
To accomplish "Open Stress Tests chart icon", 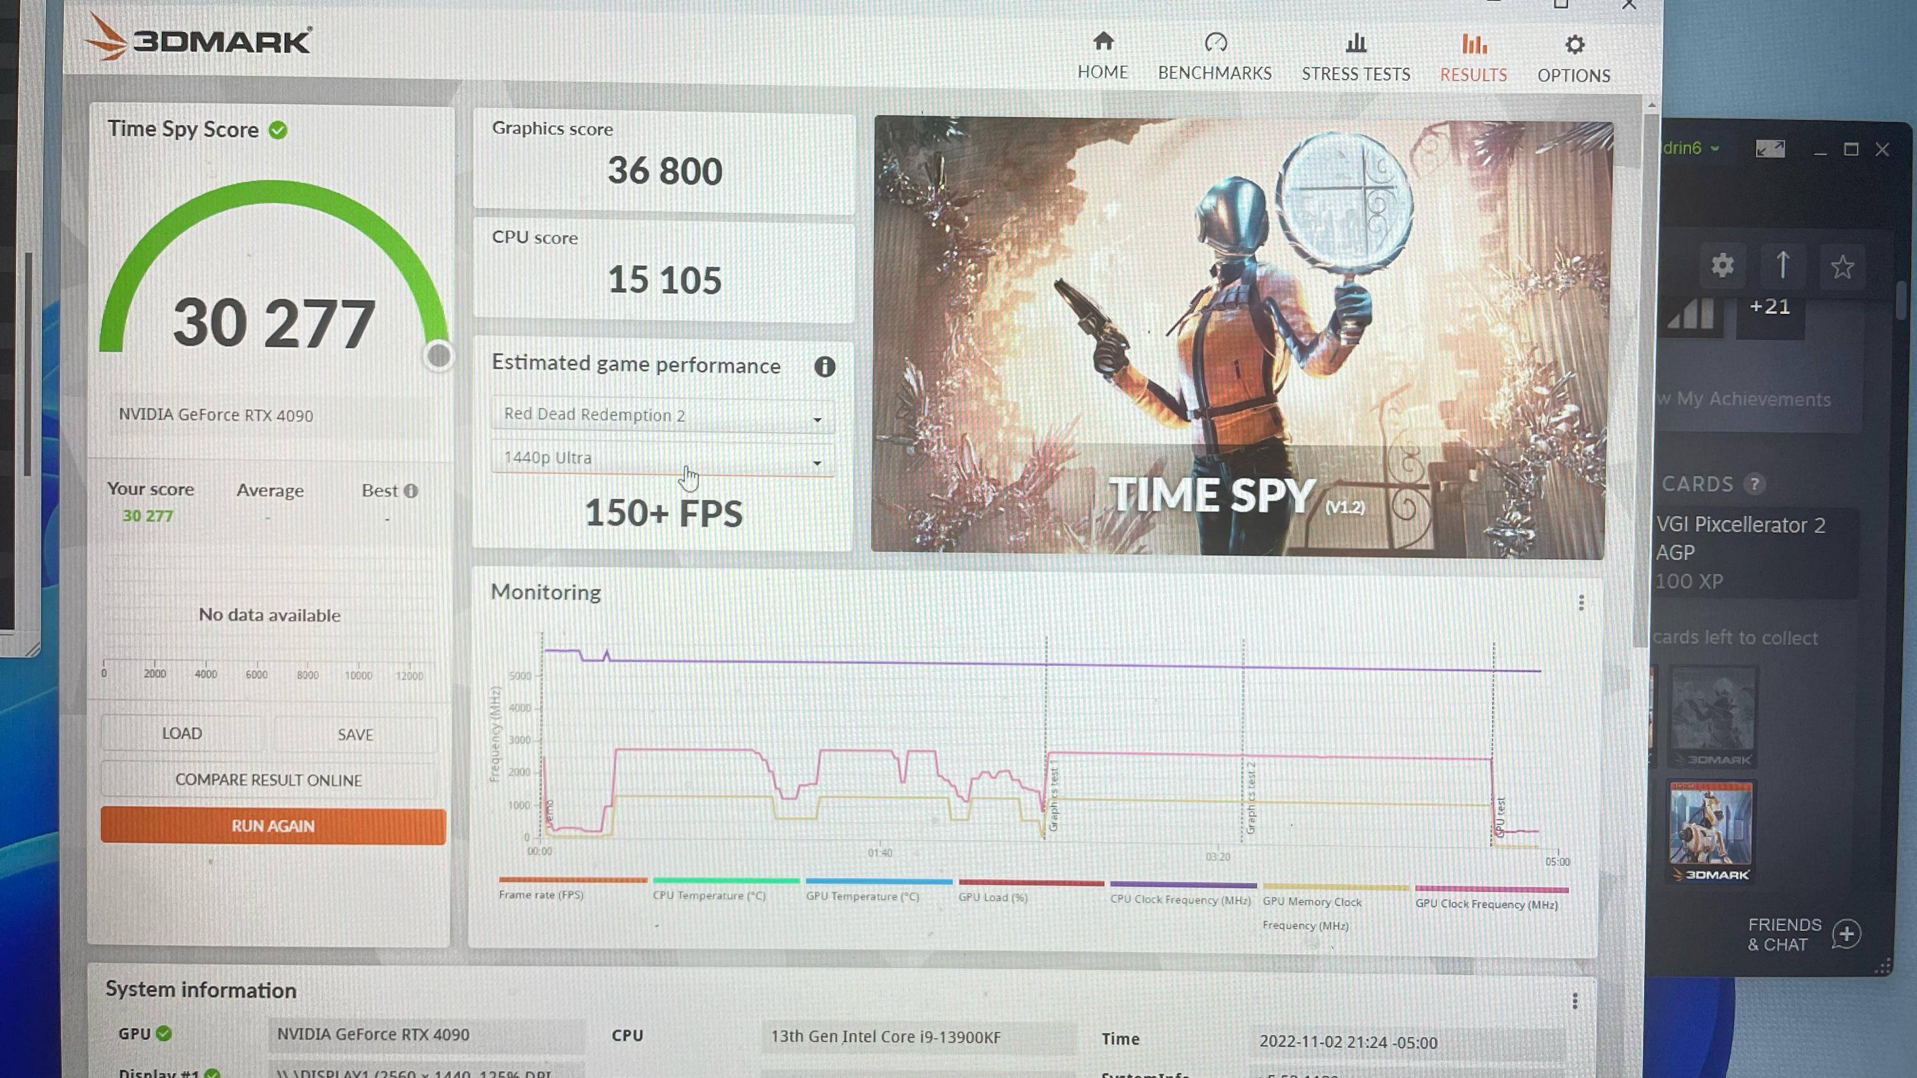I will tap(1356, 43).
